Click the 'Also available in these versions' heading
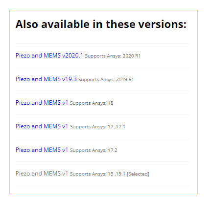This screenshot has width=212, height=207. pyautogui.click(x=101, y=24)
